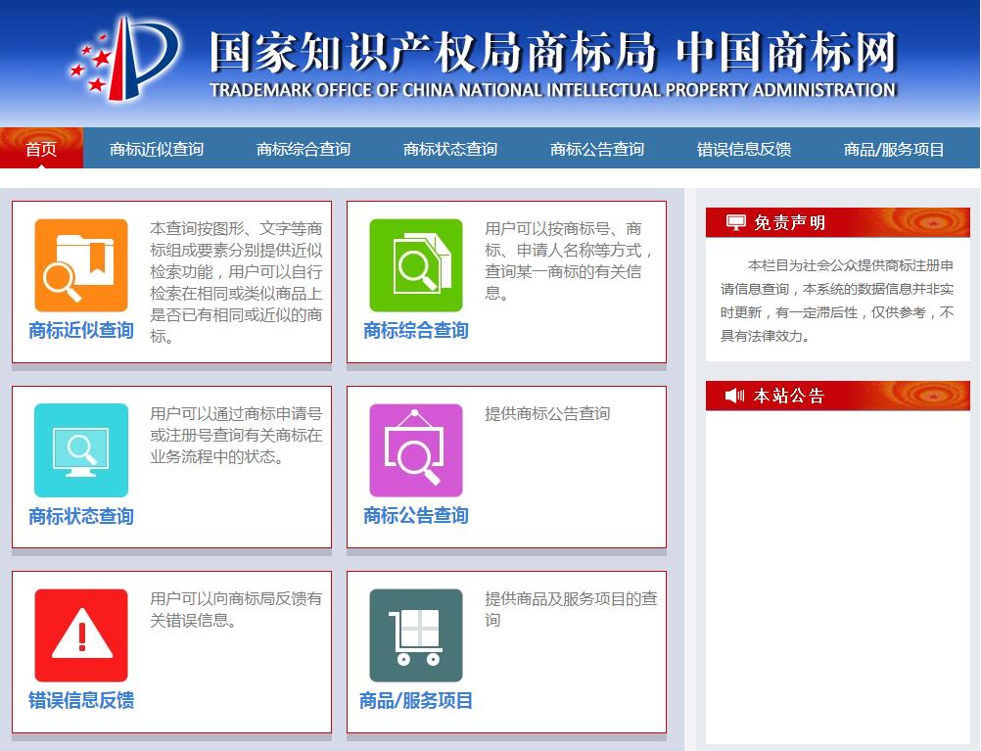
Task: Click the red 错误信息反馈 warning icon
Action: click(x=81, y=634)
